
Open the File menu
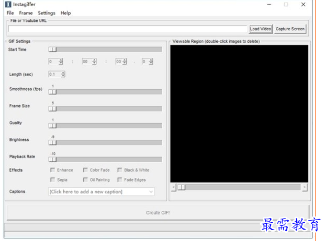point(10,13)
